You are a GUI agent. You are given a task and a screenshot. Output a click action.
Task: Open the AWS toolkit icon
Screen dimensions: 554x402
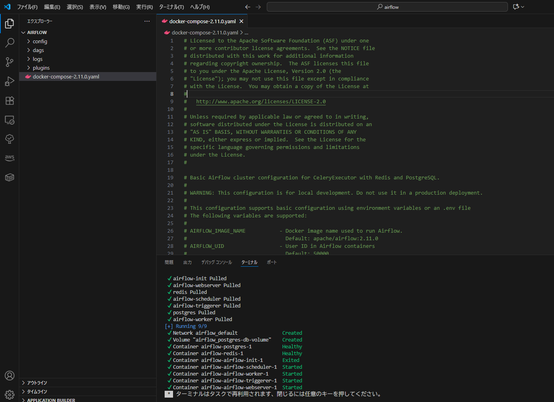[10, 158]
